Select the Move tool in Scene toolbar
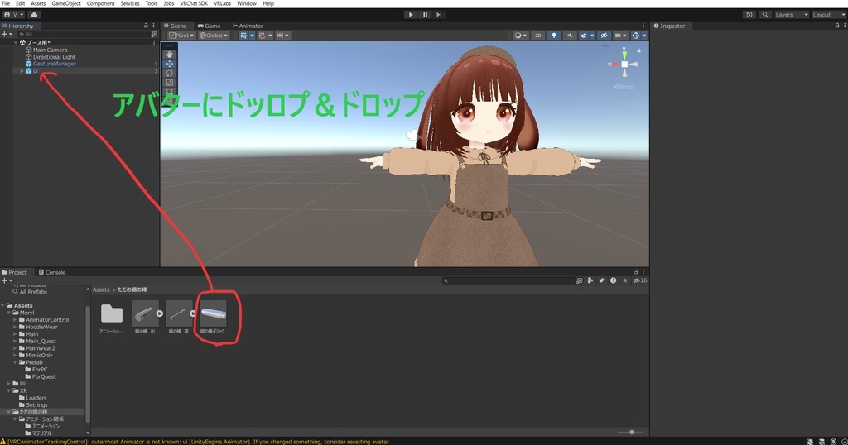848x445 pixels. [x=170, y=64]
